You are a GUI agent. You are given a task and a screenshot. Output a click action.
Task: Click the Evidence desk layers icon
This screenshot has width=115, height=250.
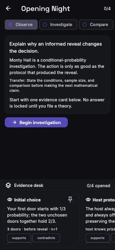(x=8, y=185)
